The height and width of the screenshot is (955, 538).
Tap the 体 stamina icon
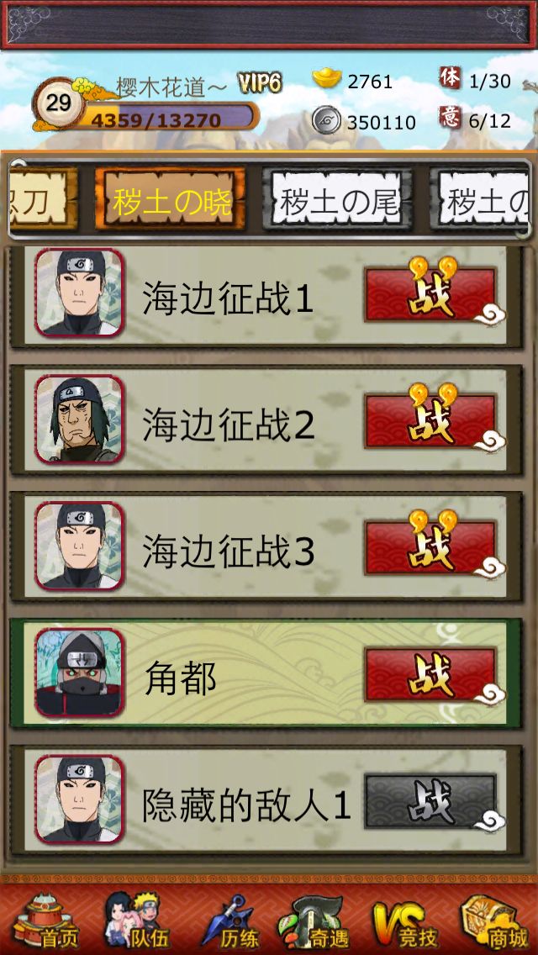click(450, 78)
